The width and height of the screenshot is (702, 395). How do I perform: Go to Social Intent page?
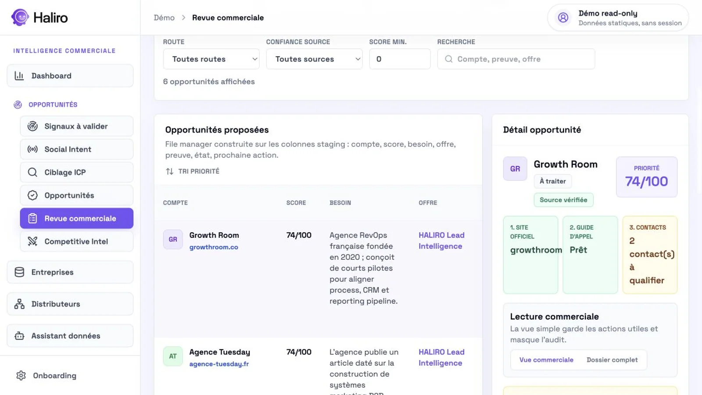77,149
